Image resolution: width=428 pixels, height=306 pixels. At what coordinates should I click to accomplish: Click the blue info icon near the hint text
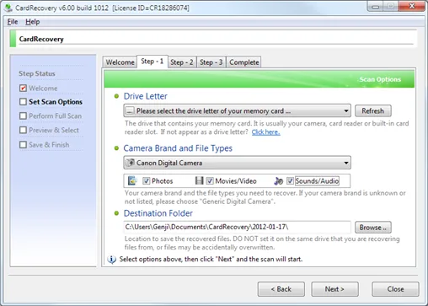pyautogui.click(x=111, y=259)
